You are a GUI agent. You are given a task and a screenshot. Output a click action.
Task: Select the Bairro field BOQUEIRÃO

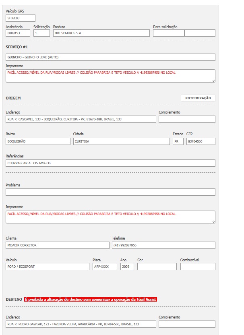38,141
